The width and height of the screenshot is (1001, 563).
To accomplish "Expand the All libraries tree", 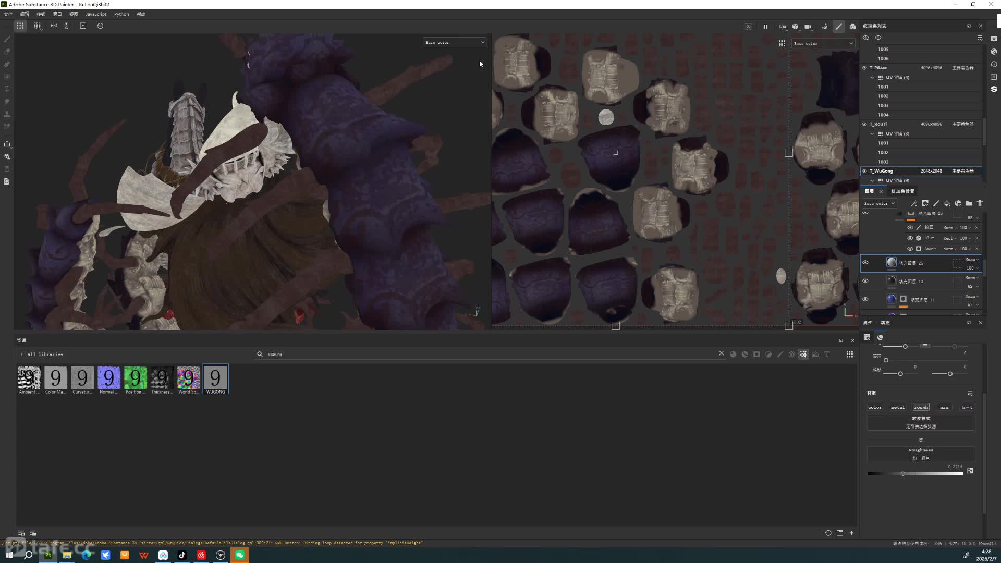I will click(22, 354).
